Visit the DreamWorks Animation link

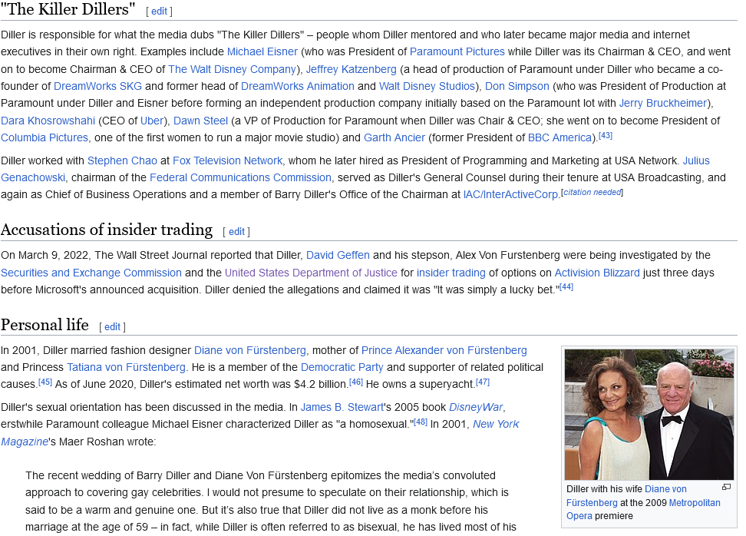[x=297, y=86]
